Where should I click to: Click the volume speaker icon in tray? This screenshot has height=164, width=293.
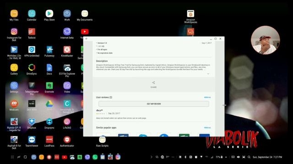tap(238, 157)
